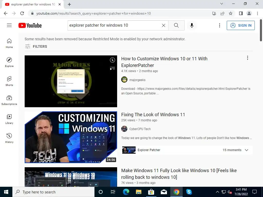Open YouTube settings three-dot menu
The width and height of the screenshot is (263, 197).
tap(219, 25)
